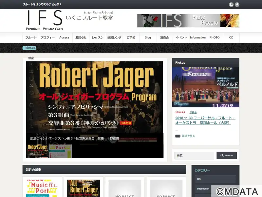Open the 演奏会 menu item
Screen dimensions: 262x197
[165, 37]
